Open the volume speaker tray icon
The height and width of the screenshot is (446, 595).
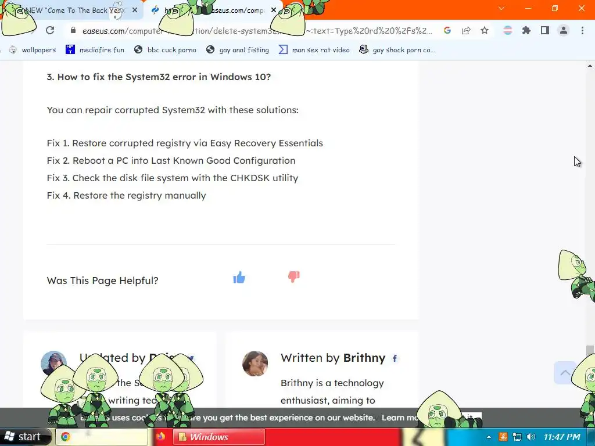(x=531, y=437)
